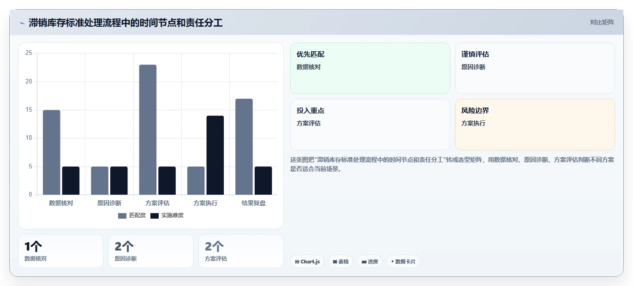Click the 方案评估 x-axis label
633x286 pixels.
(157, 203)
